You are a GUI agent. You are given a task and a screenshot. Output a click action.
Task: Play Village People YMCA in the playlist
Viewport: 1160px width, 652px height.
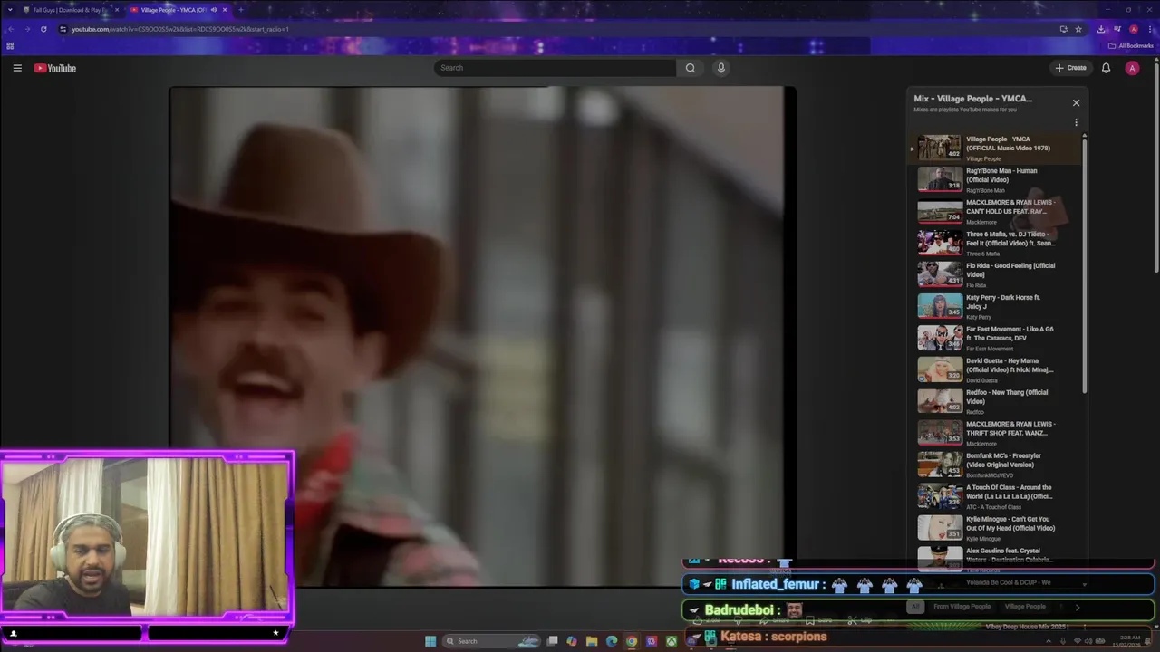(996, 148)
